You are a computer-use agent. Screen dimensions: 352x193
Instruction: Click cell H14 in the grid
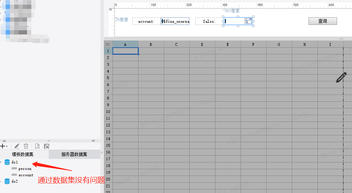[305, 139]
